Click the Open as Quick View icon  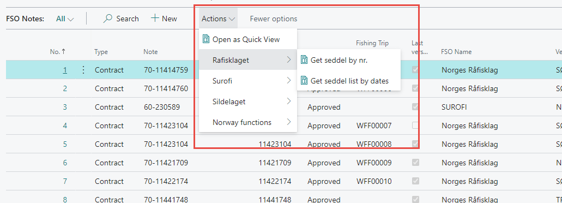206,39
